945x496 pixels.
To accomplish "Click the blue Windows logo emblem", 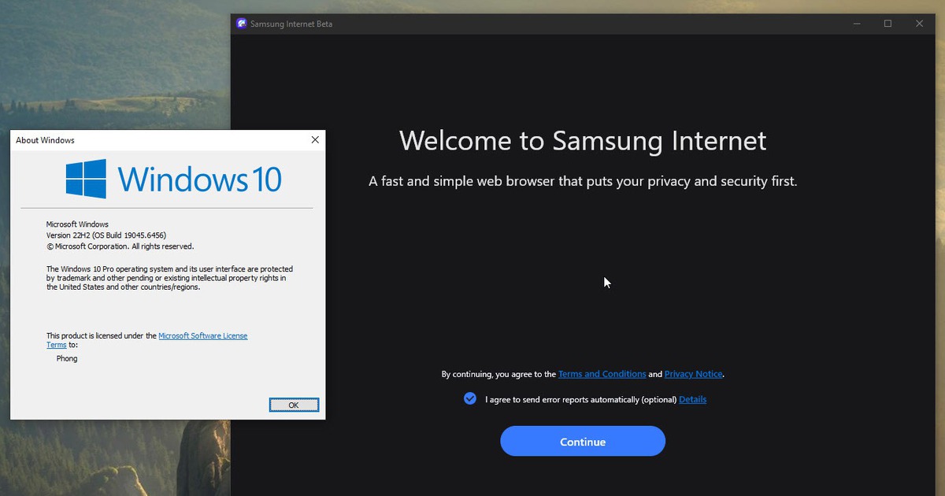I will [x=86, y=179].
